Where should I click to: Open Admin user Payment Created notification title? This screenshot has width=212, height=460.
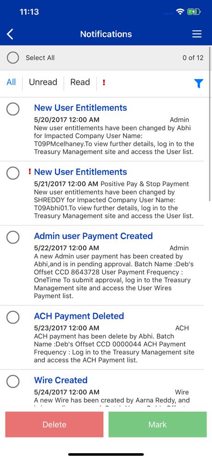[94, 236]
